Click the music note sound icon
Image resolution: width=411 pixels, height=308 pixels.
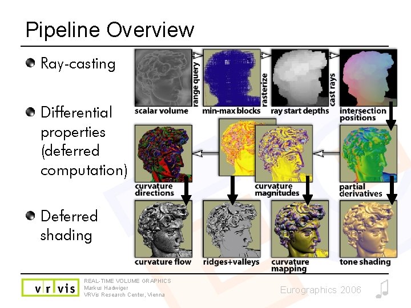[382, 289]
